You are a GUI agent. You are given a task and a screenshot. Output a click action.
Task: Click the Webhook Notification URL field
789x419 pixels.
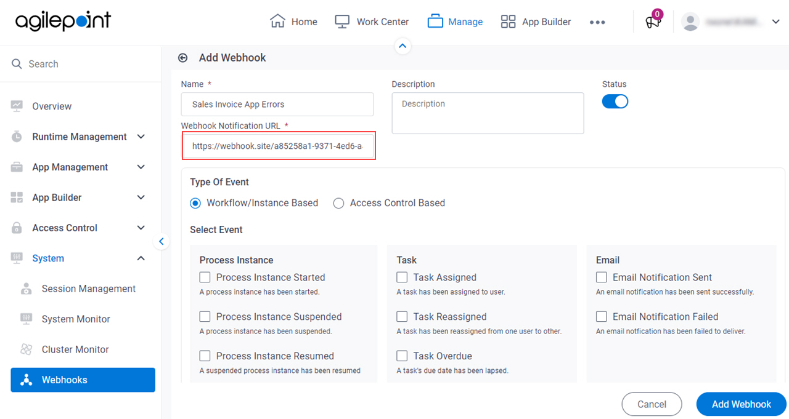click(x=279, y=146)
